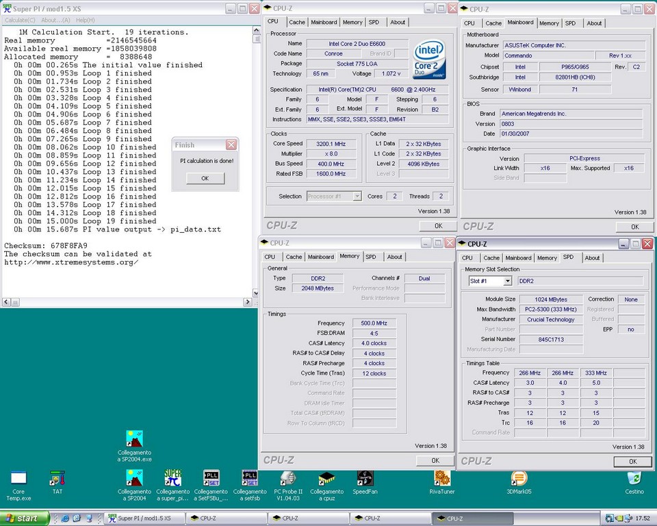Image resolution: width=657 pixels, height=526 pixels.
Task: Click the Checksum: 678F8FA9 line in Super PI
Action: tap(46, 246)
